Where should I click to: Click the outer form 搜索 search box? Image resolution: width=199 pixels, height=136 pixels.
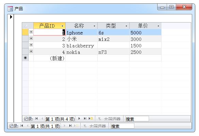click(x=122, y=126)
